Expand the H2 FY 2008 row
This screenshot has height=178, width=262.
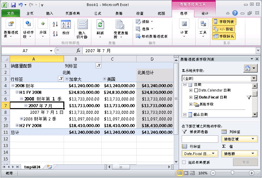coord(17,125)
